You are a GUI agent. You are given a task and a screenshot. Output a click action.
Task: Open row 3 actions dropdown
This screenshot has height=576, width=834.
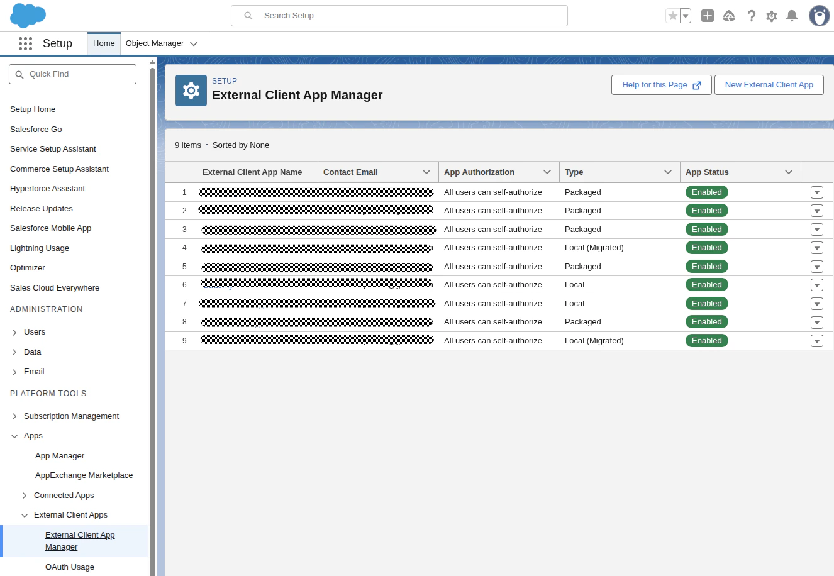[817, 230]
